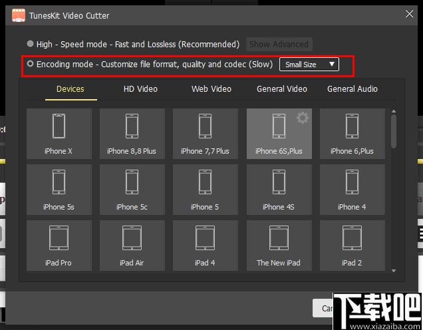This screenshot has width=423, height=330.
Task: Go to the Web Video tab
Action: (211, 89)
